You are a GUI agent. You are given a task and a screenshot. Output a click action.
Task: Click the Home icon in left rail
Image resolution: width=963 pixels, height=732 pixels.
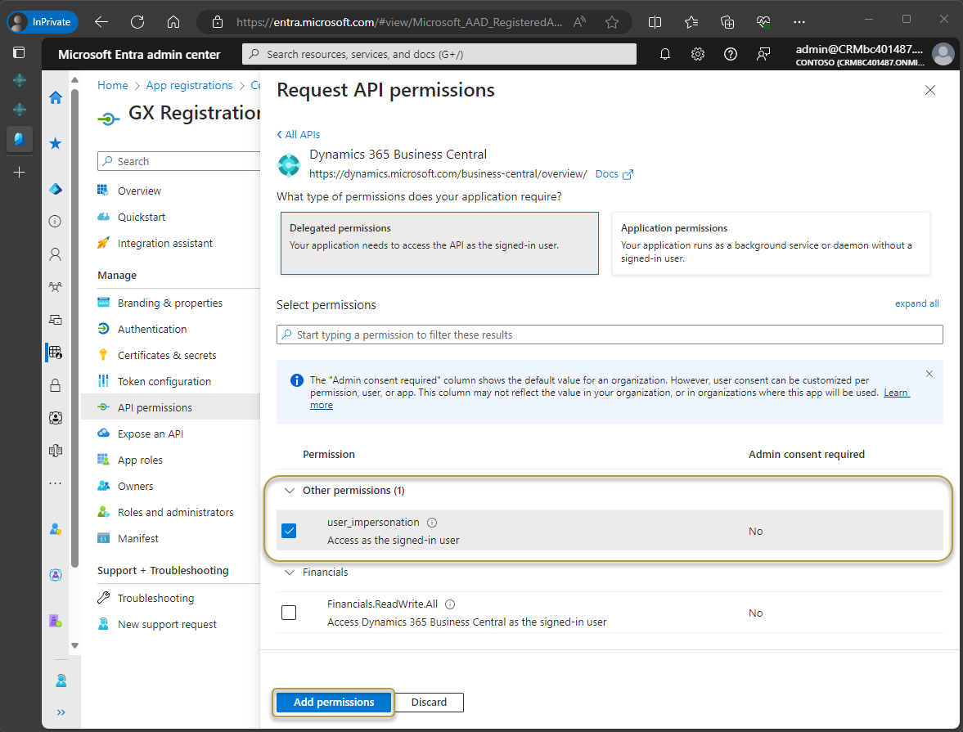tap(56, 98)
